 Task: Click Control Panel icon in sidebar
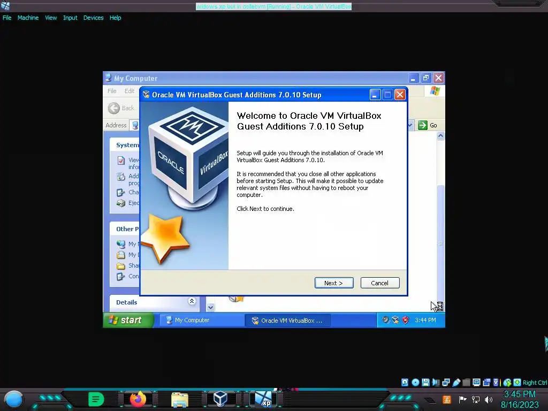[121, 277]
